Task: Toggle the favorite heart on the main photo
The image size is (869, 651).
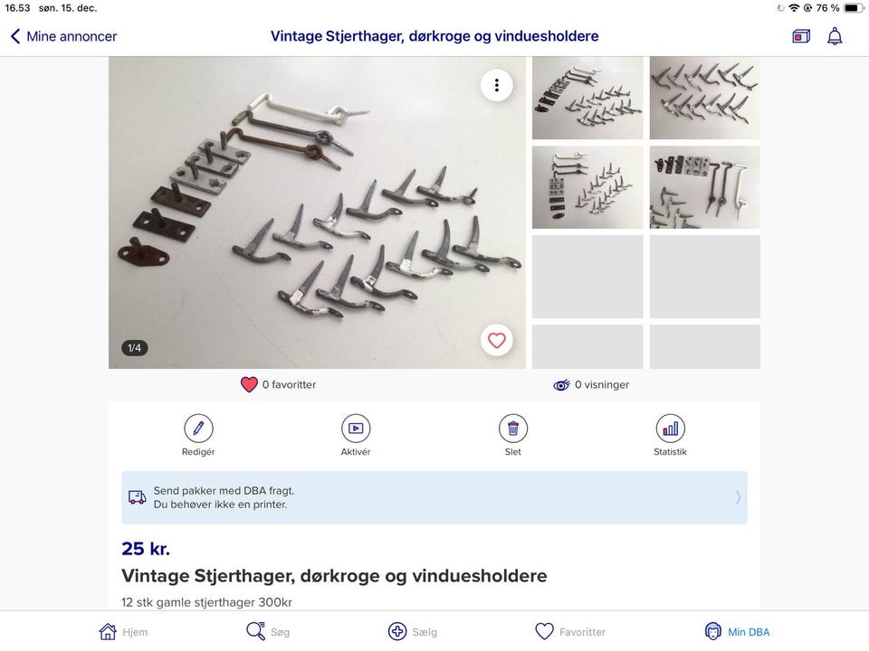Action: [x=497, y=340]
